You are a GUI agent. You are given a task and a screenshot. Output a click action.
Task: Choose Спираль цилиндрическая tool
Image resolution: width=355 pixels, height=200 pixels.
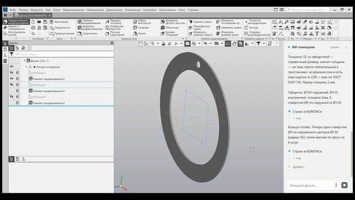257,33
